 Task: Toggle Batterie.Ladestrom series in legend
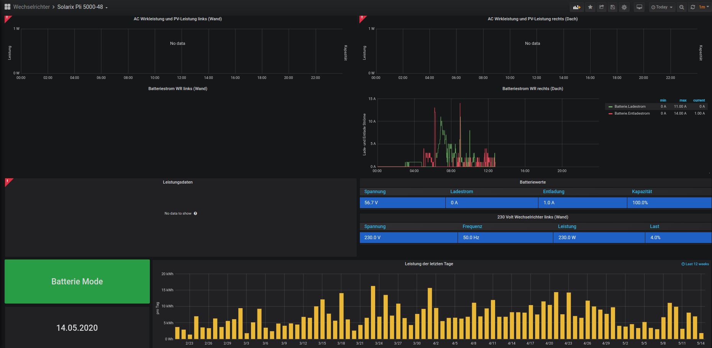(x=630, y=107)
